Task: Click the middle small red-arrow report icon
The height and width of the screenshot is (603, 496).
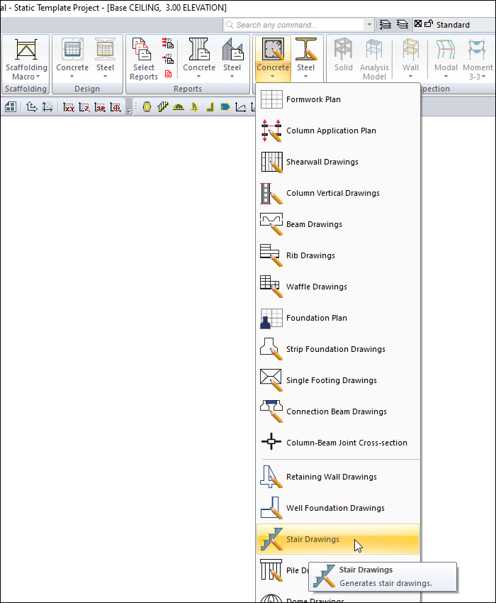Action: click(x=168, y=59)
